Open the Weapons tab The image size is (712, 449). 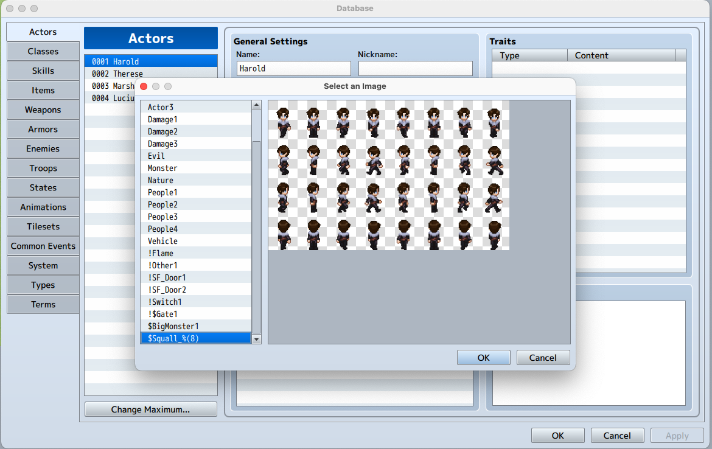43,110
